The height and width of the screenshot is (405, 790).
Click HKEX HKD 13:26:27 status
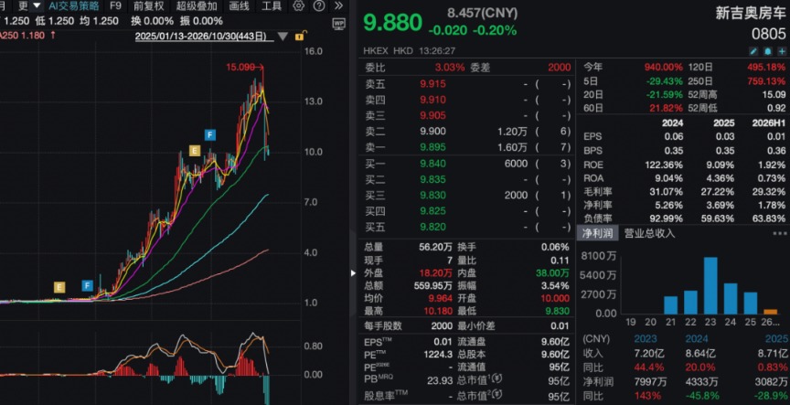point(409,51)
